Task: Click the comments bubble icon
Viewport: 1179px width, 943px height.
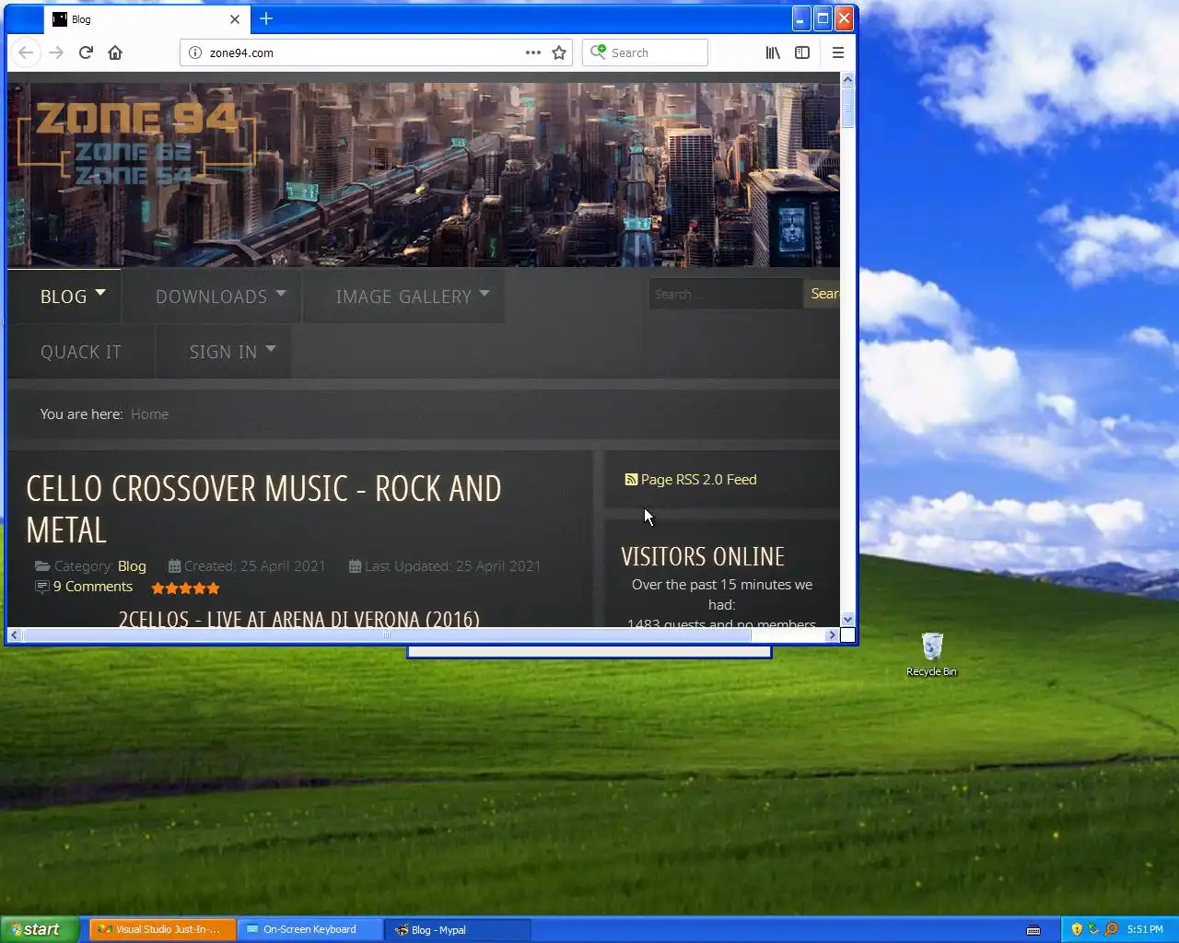Action: click(x=41, y=587)
